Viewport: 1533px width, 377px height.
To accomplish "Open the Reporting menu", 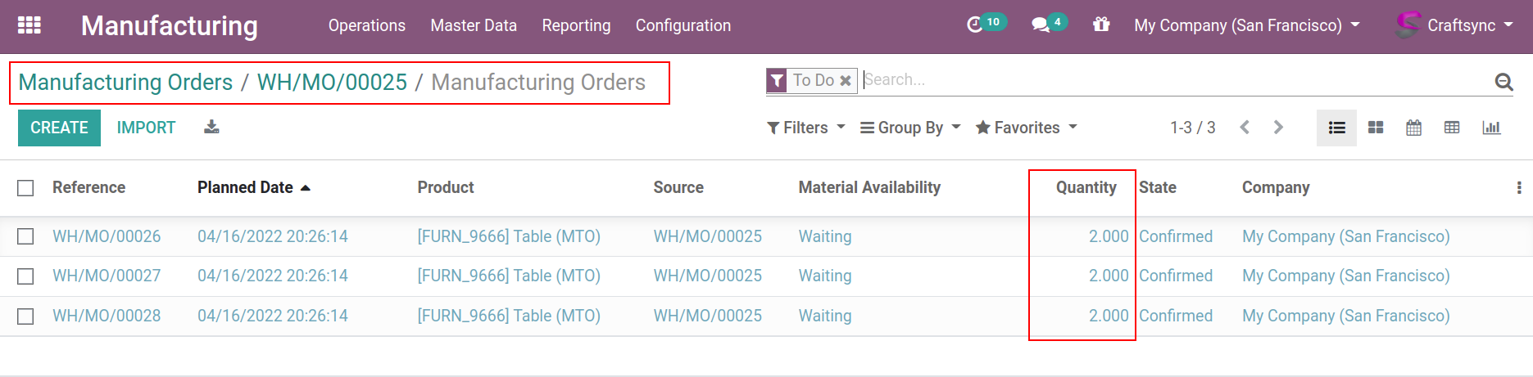I will [x=576, y=25].
